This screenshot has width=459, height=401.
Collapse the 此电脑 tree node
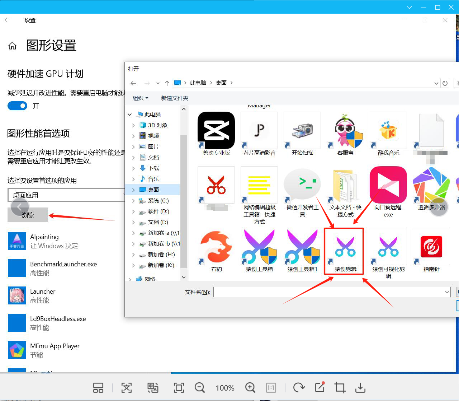[130, 115]
